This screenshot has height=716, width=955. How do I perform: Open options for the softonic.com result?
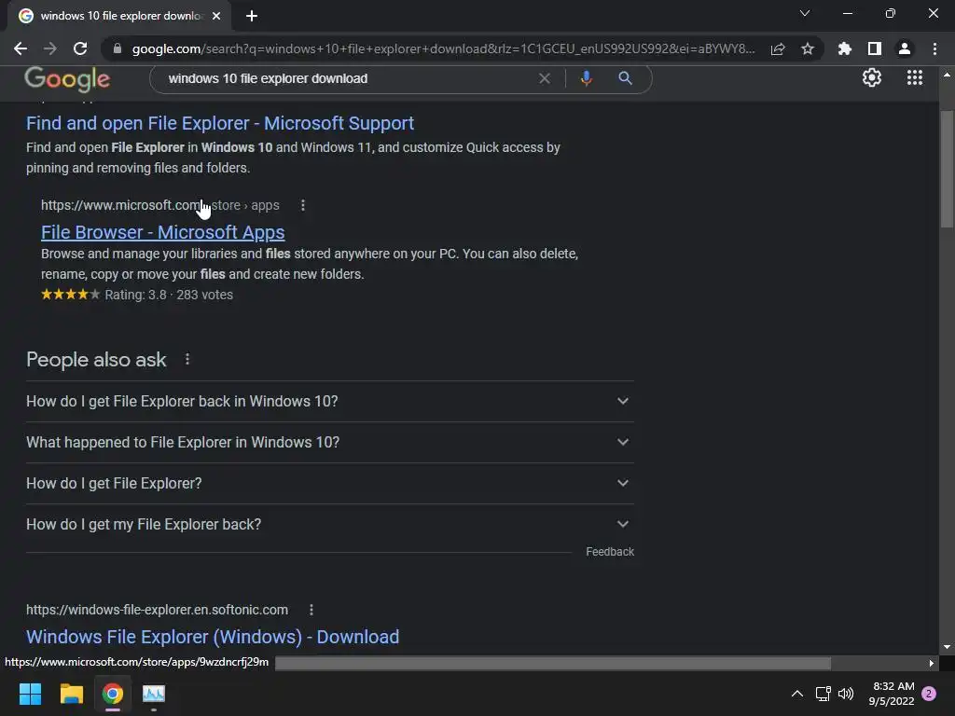point(311,610)
